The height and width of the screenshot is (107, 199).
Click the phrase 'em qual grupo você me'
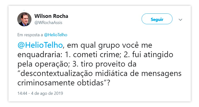[x=109, y=45]
